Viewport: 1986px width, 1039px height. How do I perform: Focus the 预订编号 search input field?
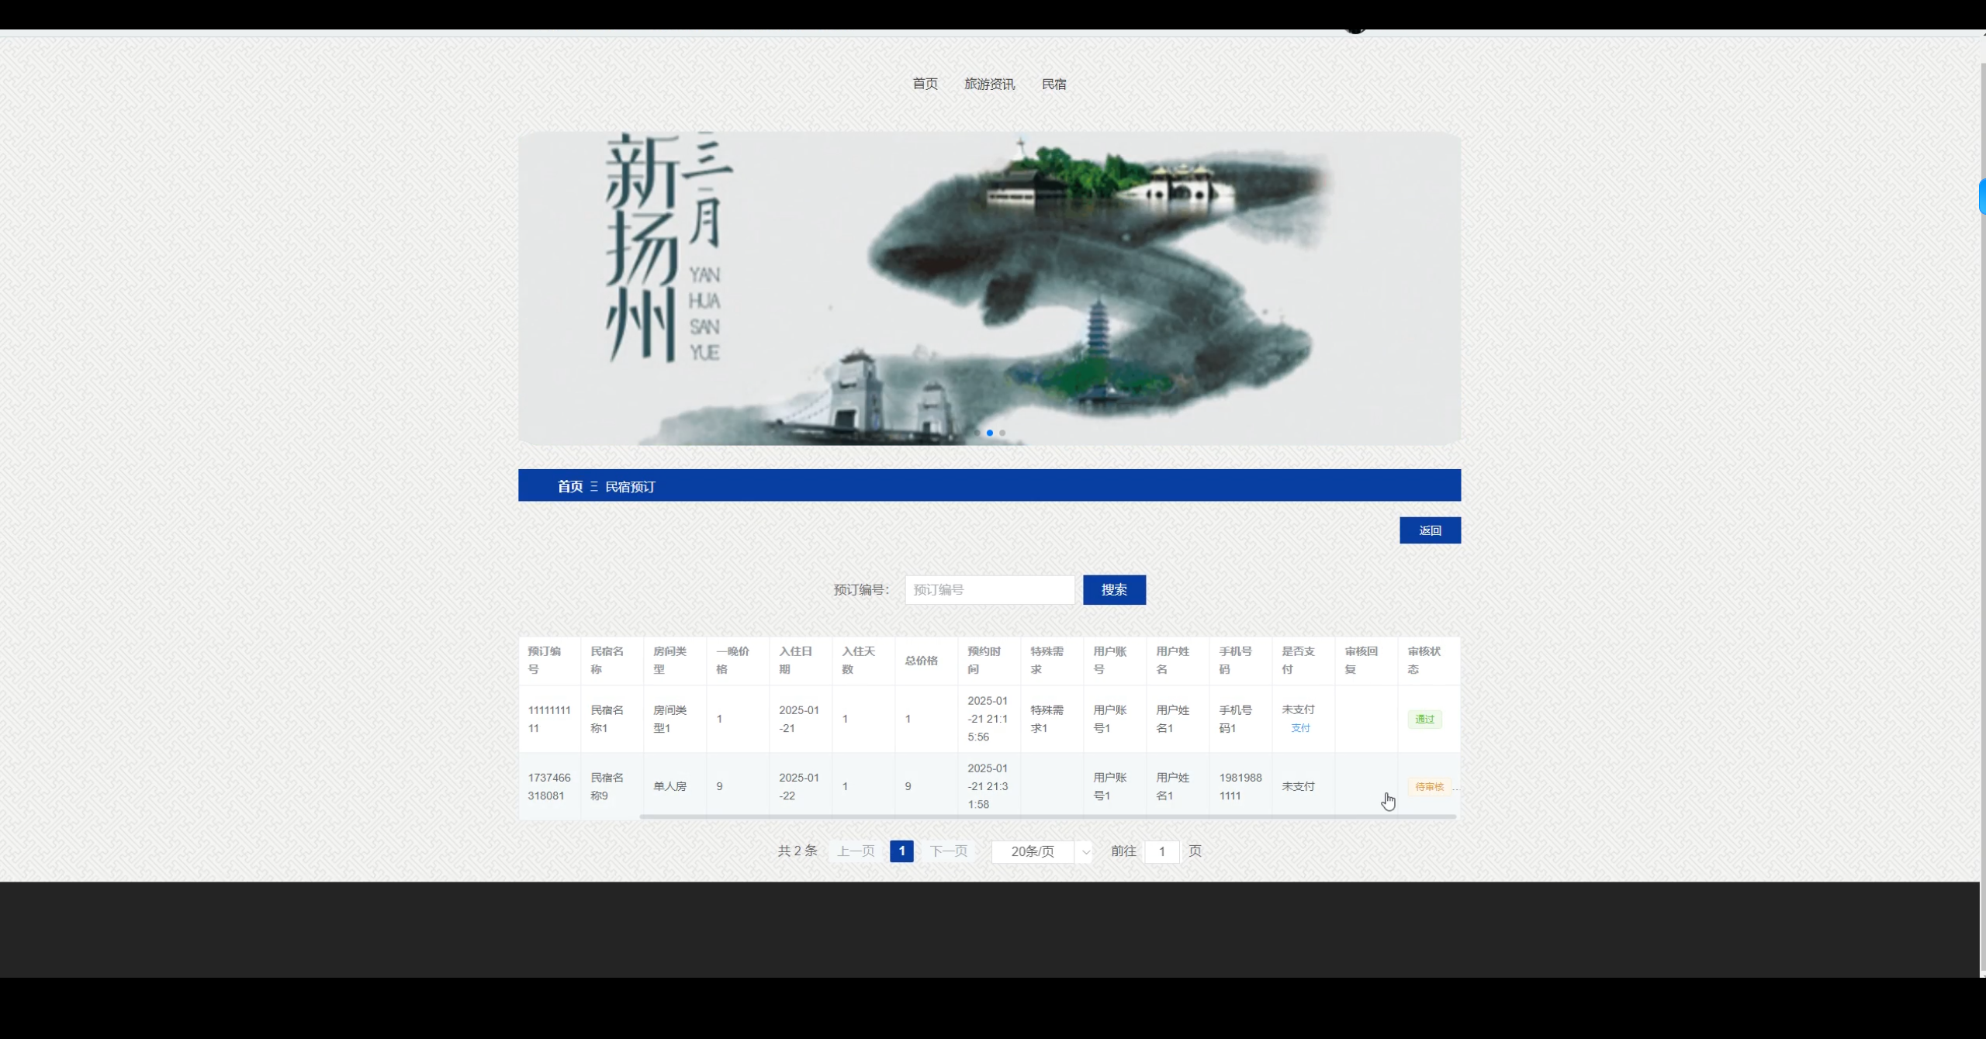(989, 590)
